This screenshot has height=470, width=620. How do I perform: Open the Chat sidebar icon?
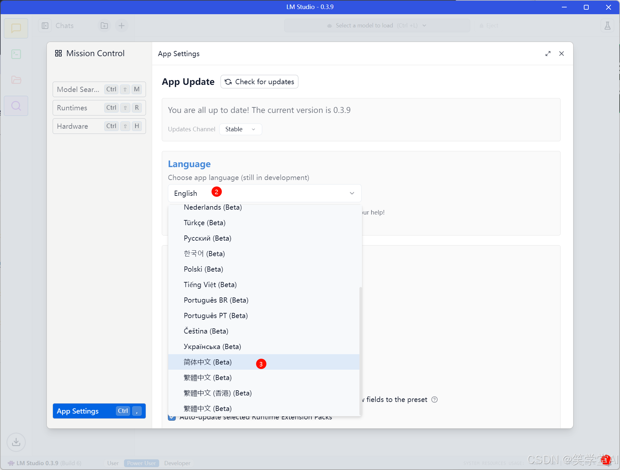tap(16, 28)
